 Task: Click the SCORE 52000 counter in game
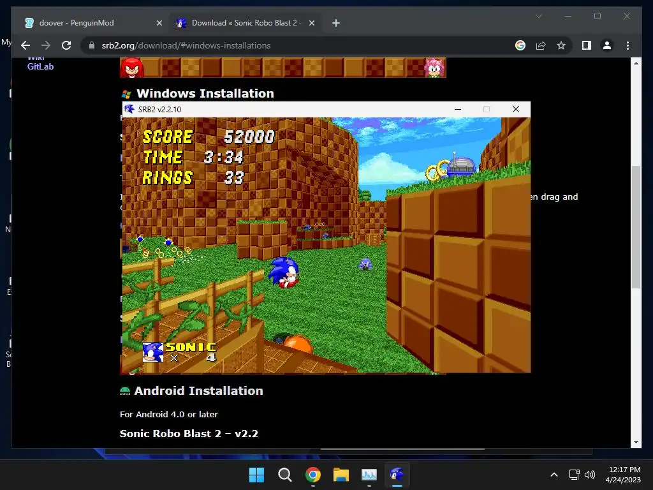point(209,137)
